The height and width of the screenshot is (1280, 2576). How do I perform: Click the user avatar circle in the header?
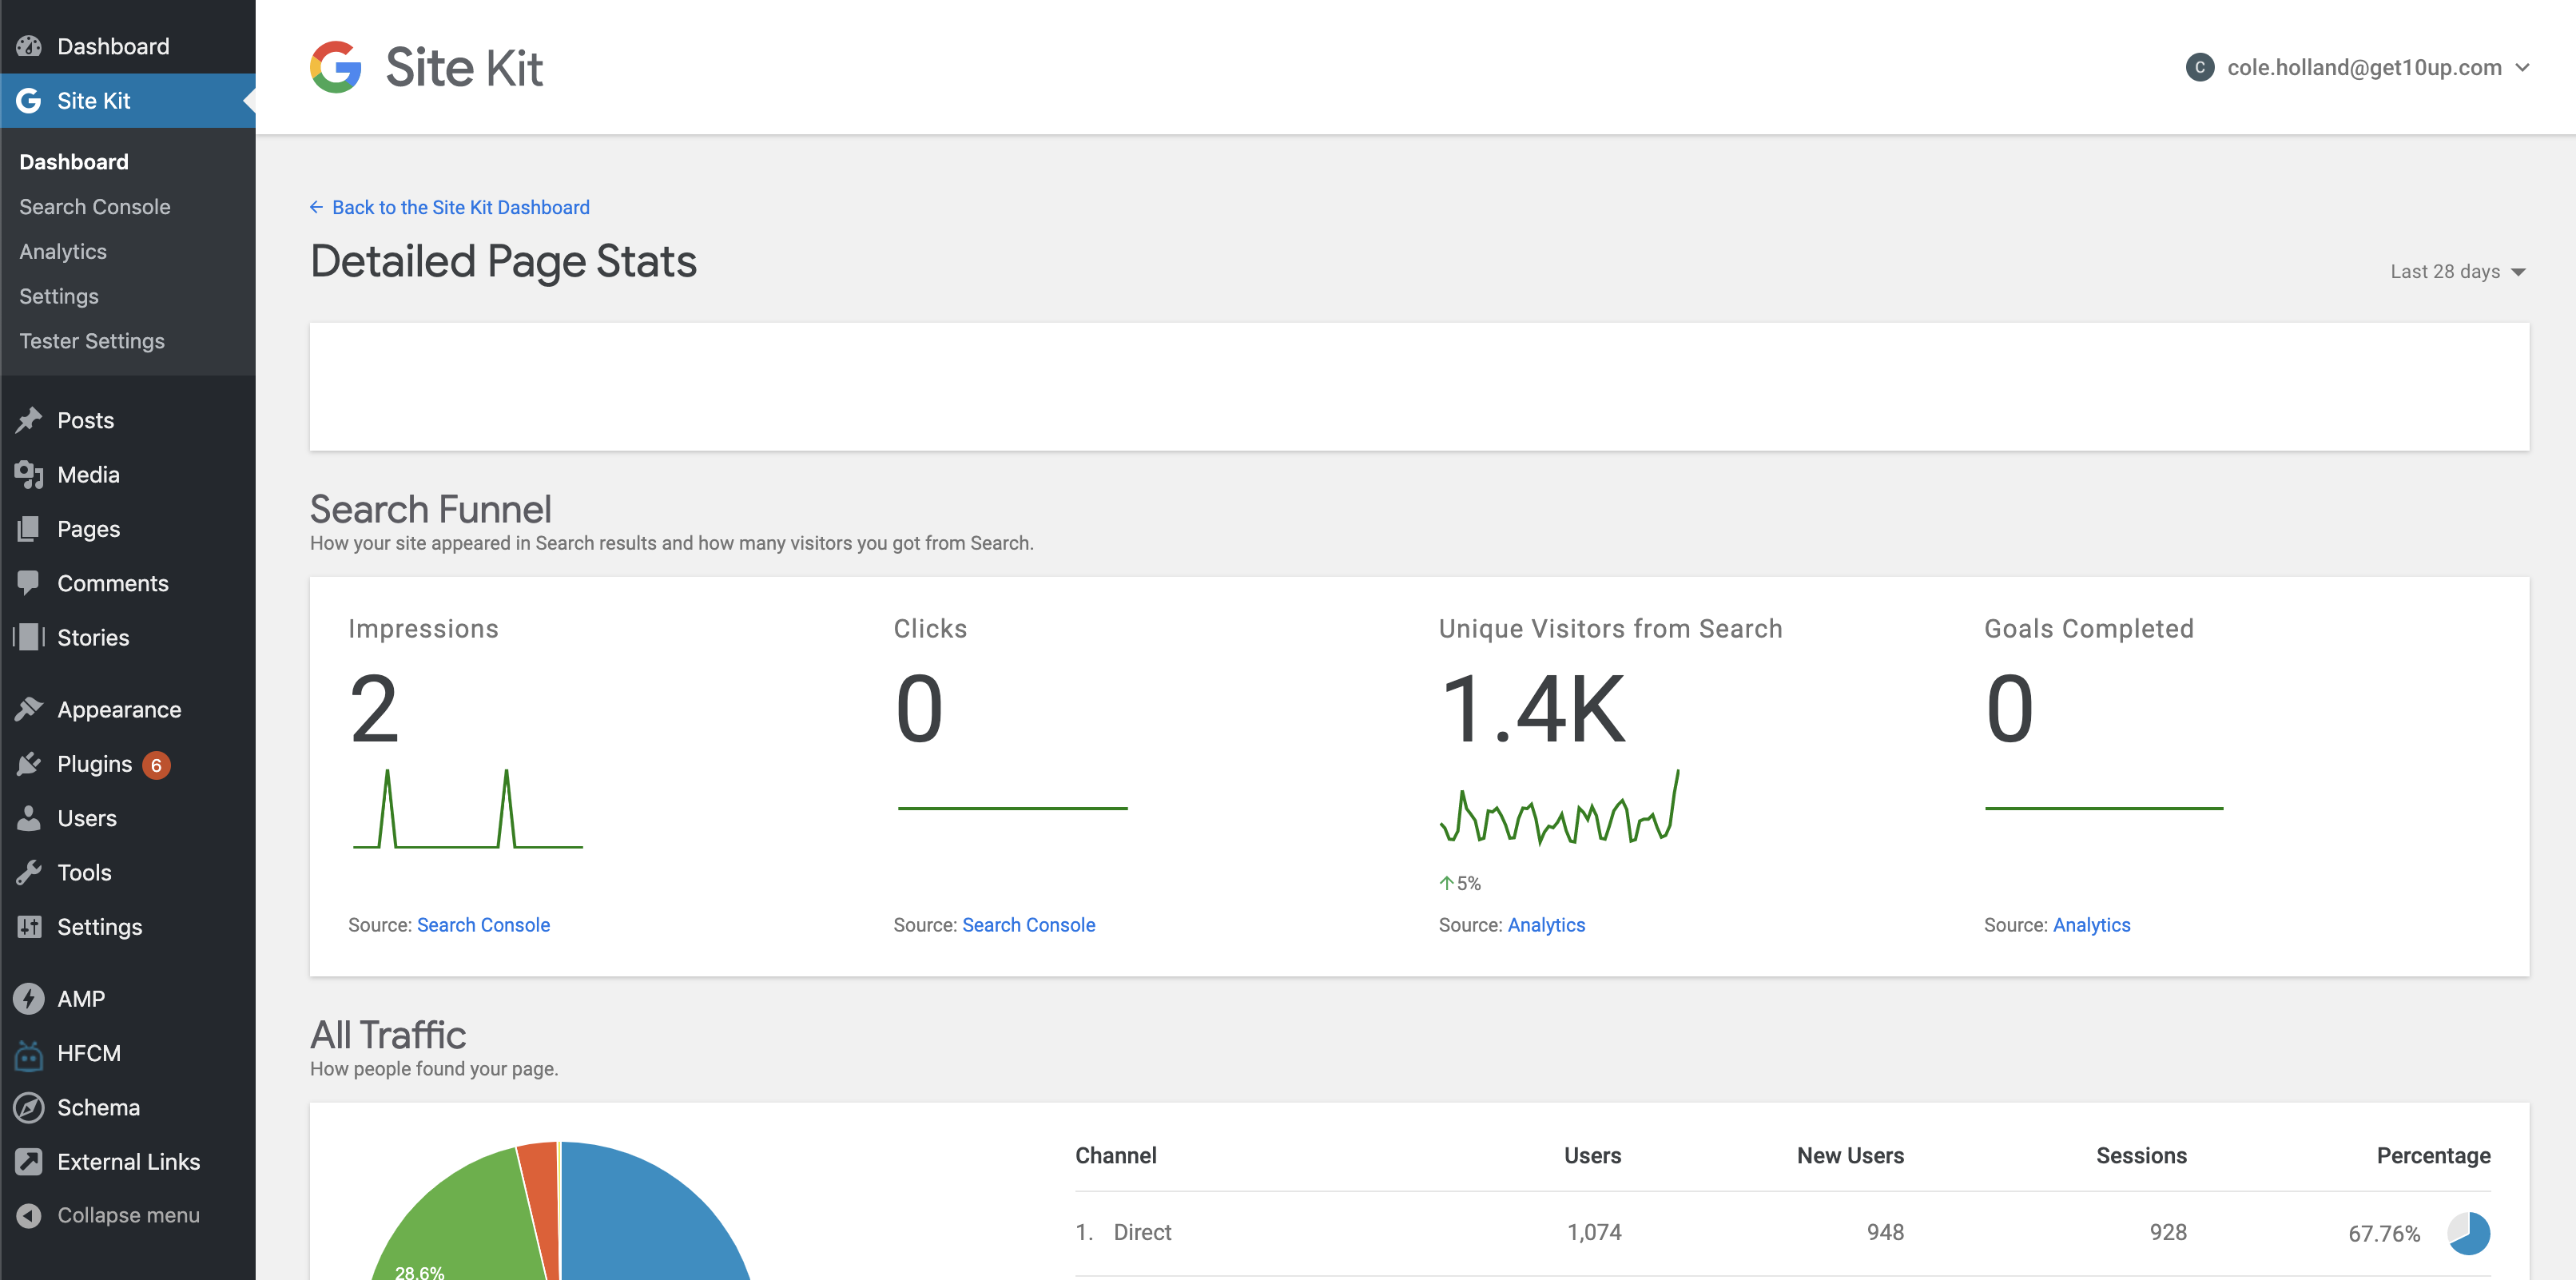(x=2200, y=67)
